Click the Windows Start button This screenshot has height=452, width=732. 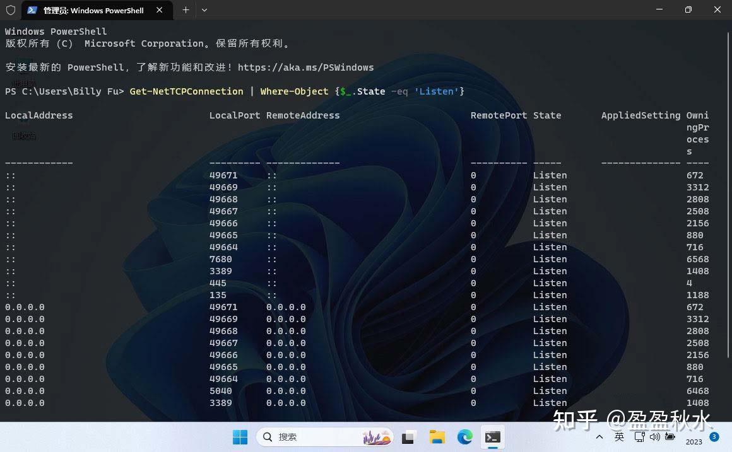[x=240, y=437]
